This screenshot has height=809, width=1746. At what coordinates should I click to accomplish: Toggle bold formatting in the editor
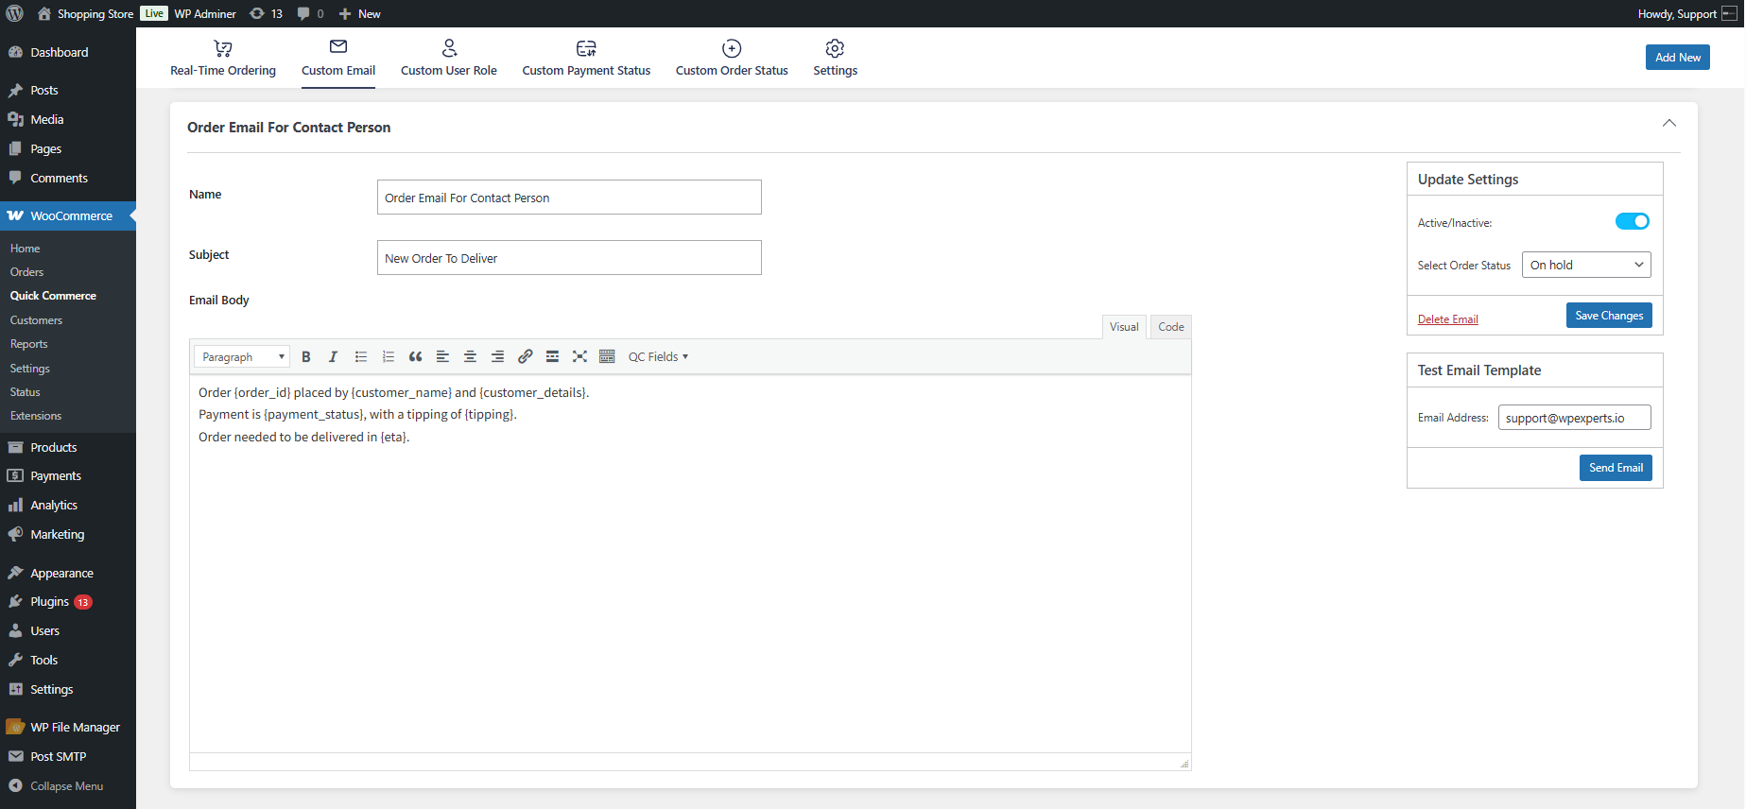tap(306, 357)
